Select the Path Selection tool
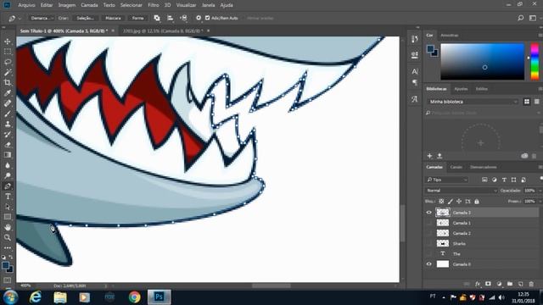This screenshot has width=543, height=305. 8,207
